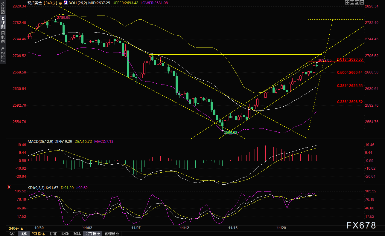Click 另存模板 to save template

coord(92,234)
